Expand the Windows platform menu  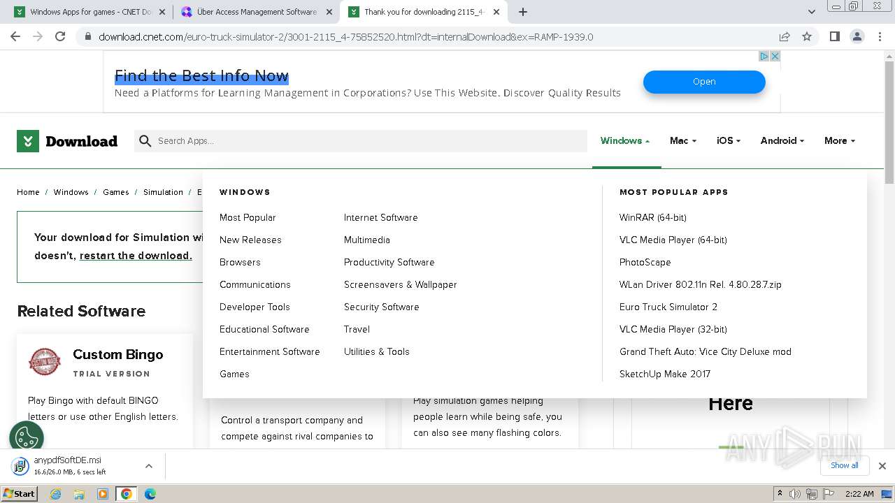click(625, 140)
